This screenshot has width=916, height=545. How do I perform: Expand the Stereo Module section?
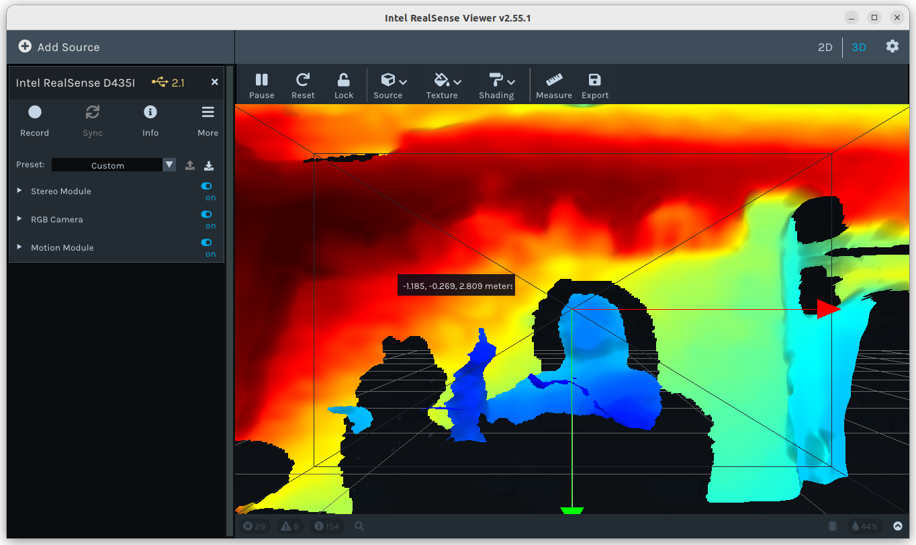tap(19, 191)
